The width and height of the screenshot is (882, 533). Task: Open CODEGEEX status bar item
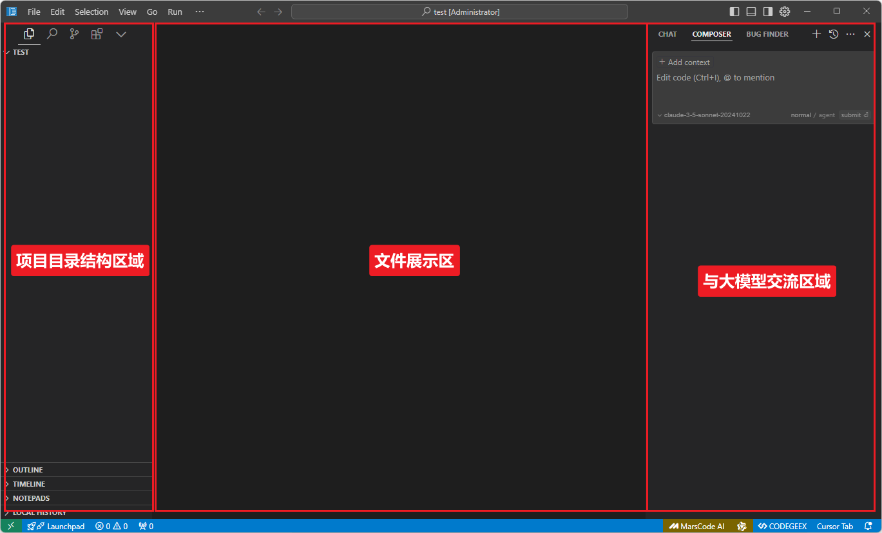coord(782,526)
